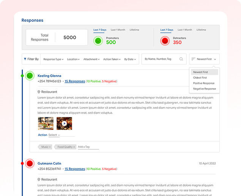Viewport: 241px width, 196px height.
Task: Open the Location filter dropdown
Action: coord(73,59)
